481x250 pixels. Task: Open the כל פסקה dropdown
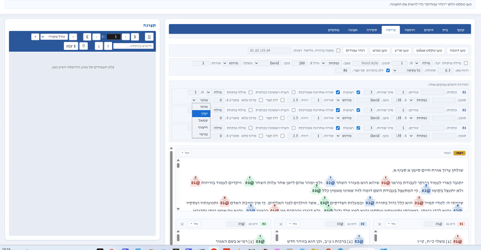(408, 70)
